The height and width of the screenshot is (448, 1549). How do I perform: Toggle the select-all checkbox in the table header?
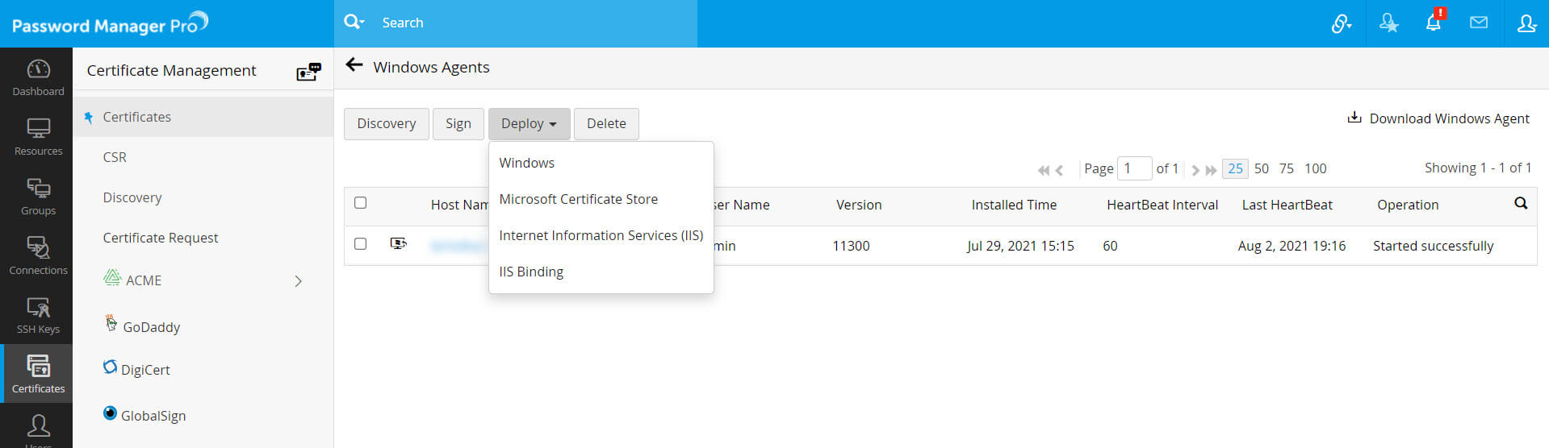pos(361,203)
